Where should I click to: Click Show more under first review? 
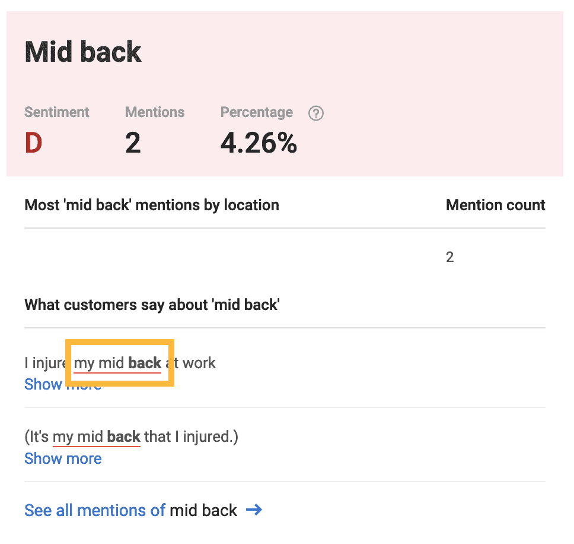pos(63,384)
